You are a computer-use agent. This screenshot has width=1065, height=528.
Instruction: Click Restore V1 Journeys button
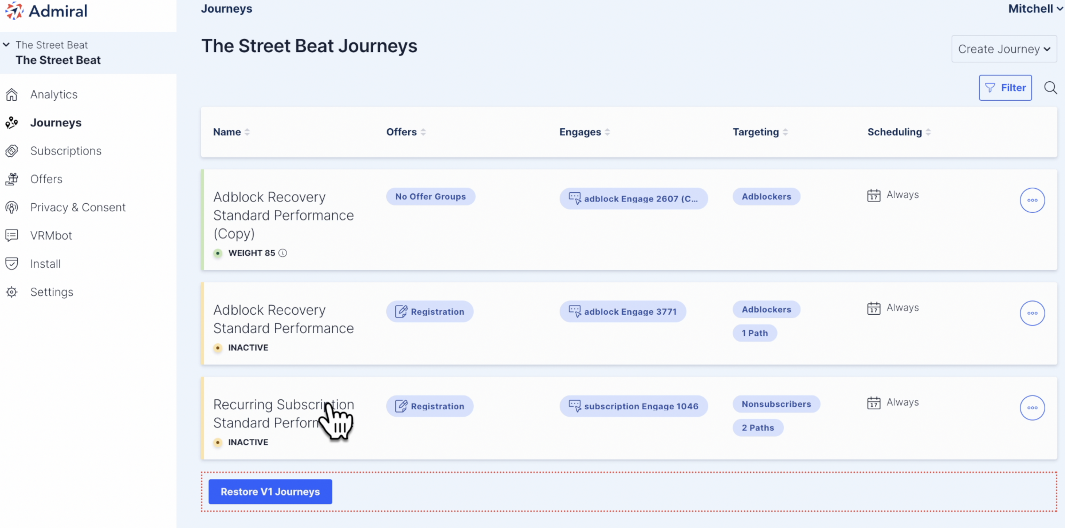(x=270, y=492)
